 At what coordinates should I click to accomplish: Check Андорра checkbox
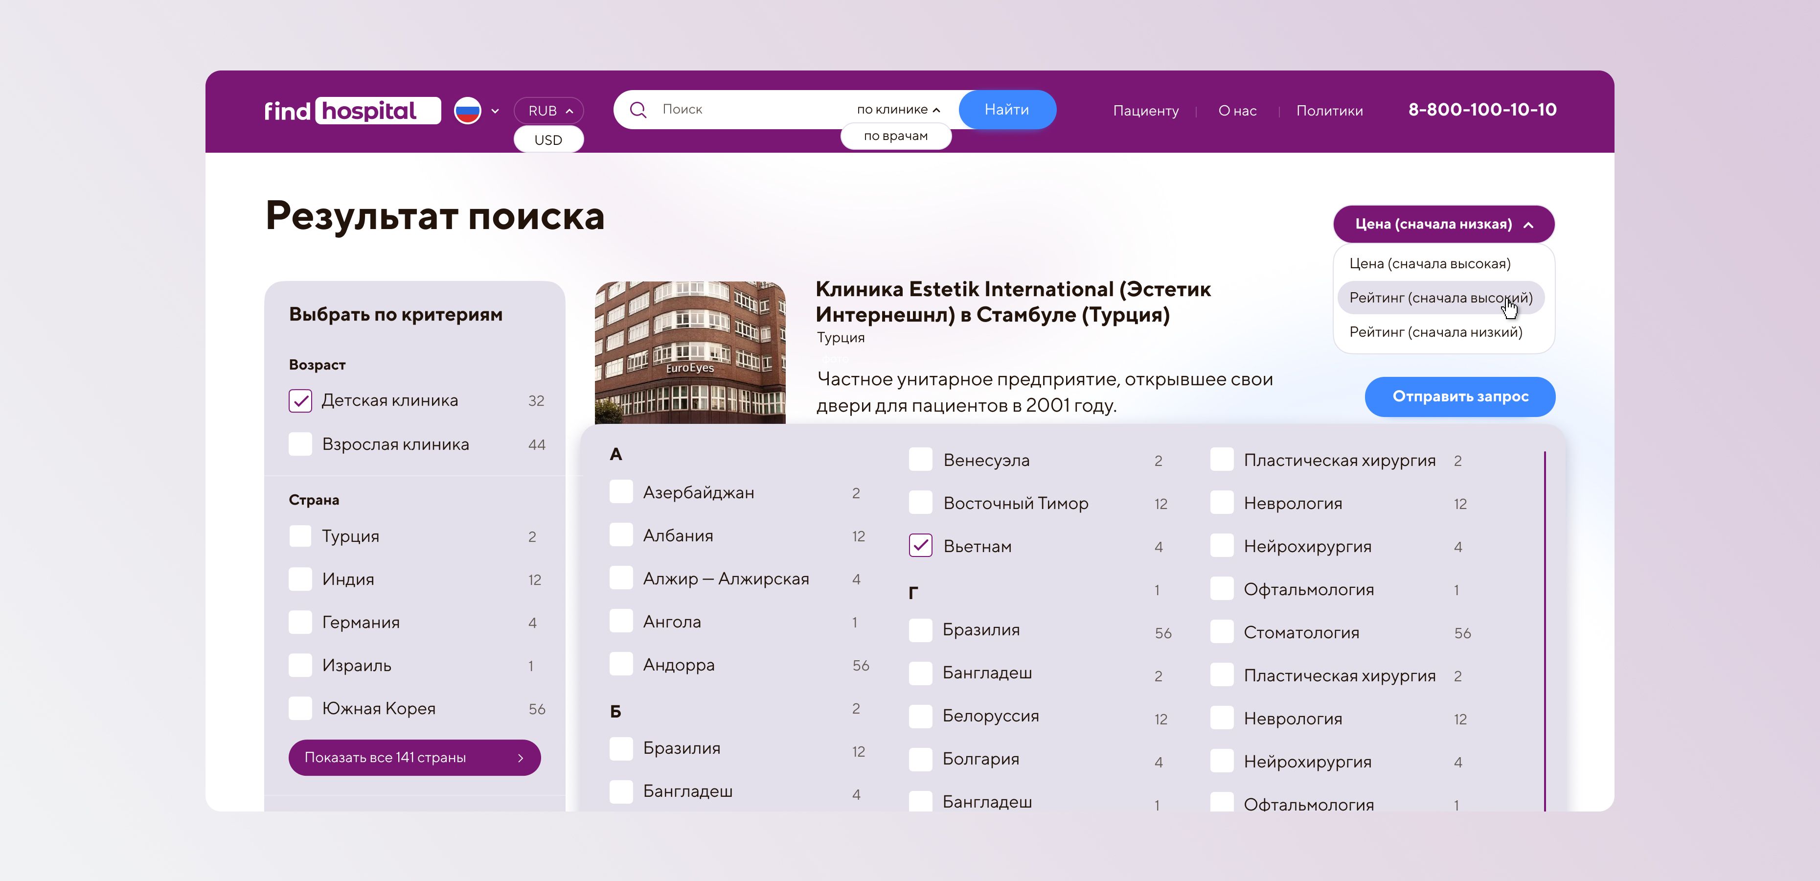click(621, 665)
